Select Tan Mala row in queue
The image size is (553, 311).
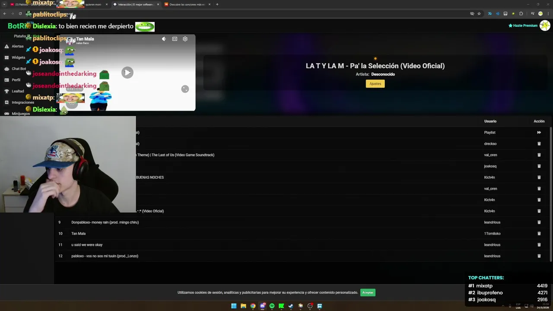coord(302,234)
